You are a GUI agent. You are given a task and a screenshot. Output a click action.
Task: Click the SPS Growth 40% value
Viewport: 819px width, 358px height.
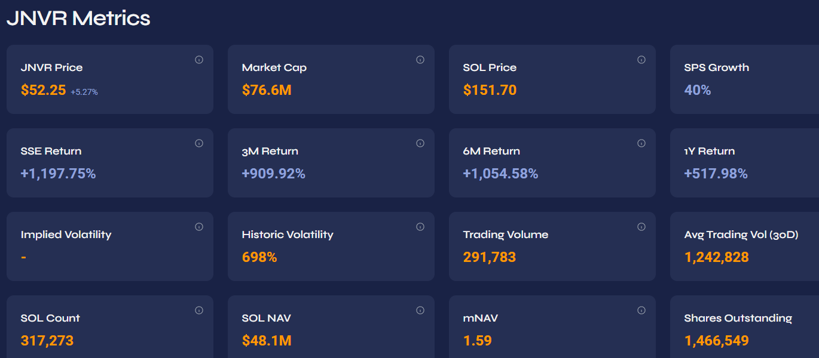[697, 91]
